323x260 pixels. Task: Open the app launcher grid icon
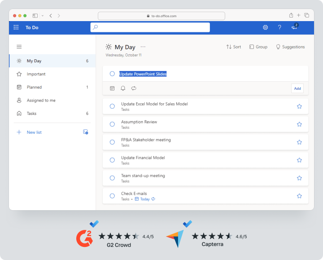pyautogui.click(x=16, y=27)
